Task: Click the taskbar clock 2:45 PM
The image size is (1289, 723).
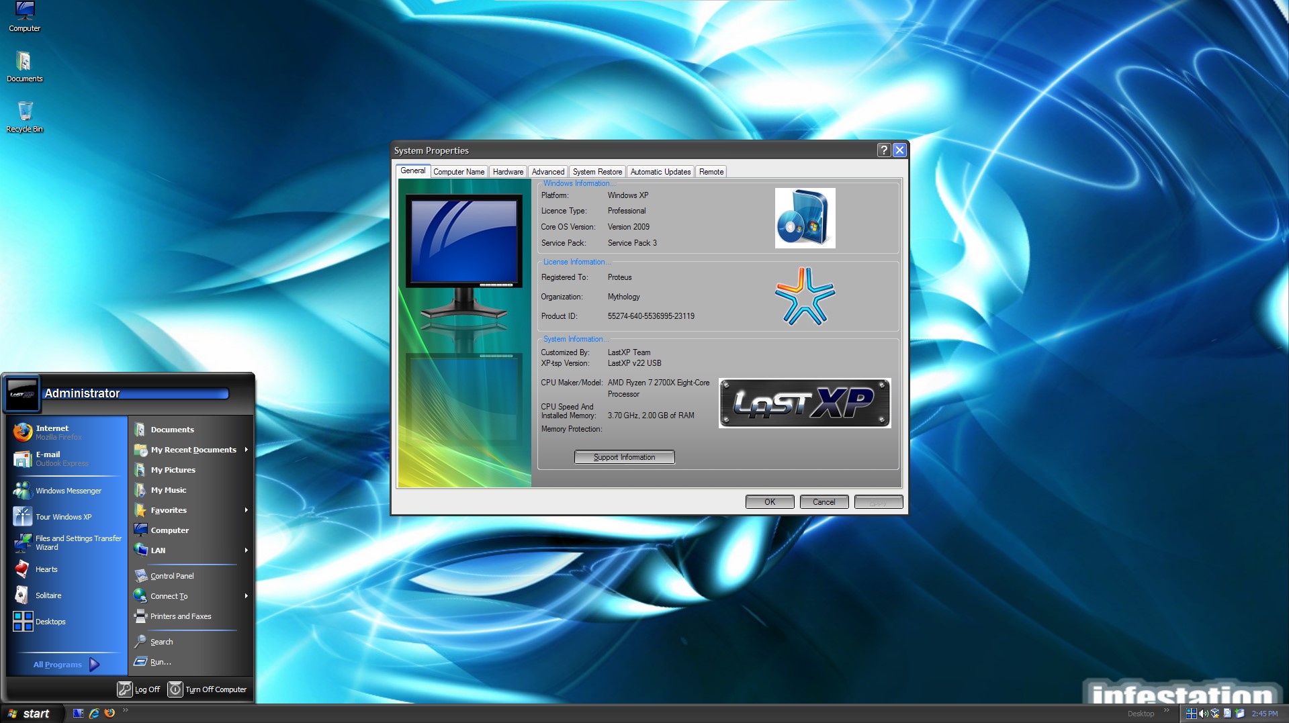Action: [x=1265, y=714]
